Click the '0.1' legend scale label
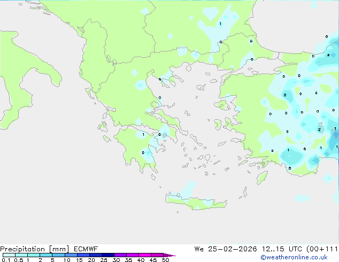The width and height of the screenshot is (339, 262). (6, 260)
